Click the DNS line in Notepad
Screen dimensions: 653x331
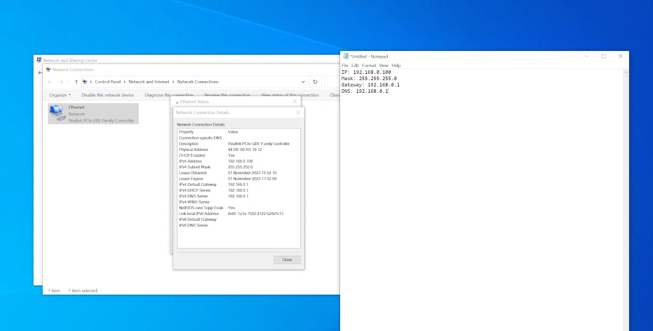click(x=365, y=91)
